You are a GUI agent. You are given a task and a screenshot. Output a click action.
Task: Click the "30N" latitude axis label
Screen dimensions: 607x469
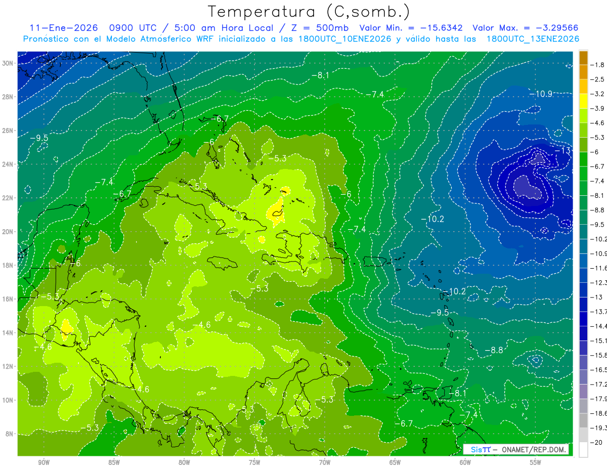click(x=8, y=63)
